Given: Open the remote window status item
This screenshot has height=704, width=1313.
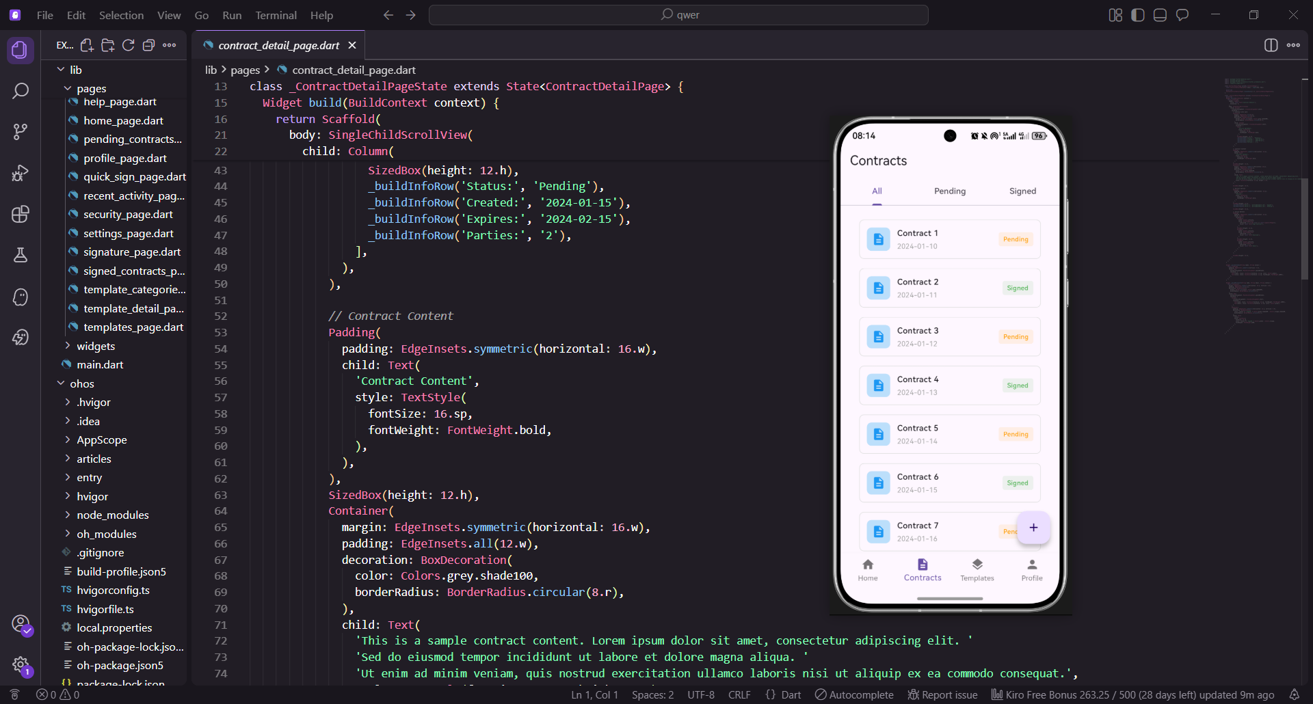Looking at the screenshot, I should tap(14, 694).
